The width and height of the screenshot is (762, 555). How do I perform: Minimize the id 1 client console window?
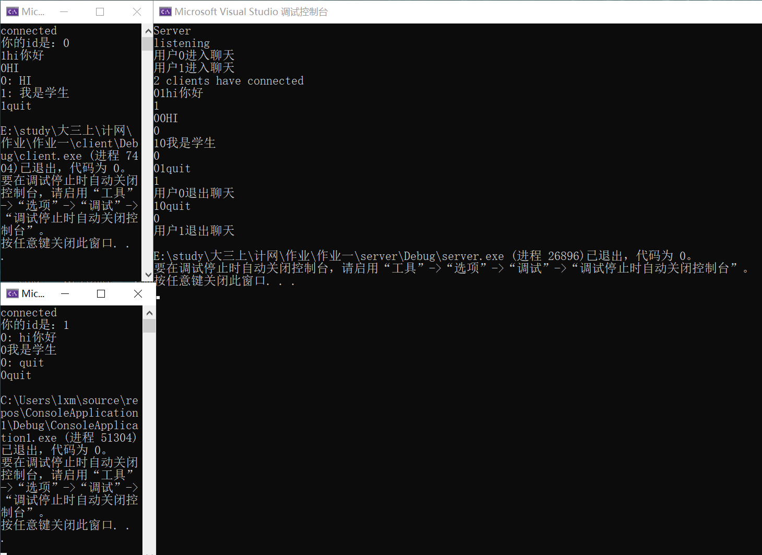pos(65,293)
